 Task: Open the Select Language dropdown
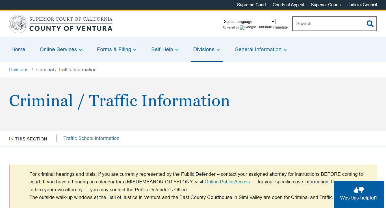point(249,21)
